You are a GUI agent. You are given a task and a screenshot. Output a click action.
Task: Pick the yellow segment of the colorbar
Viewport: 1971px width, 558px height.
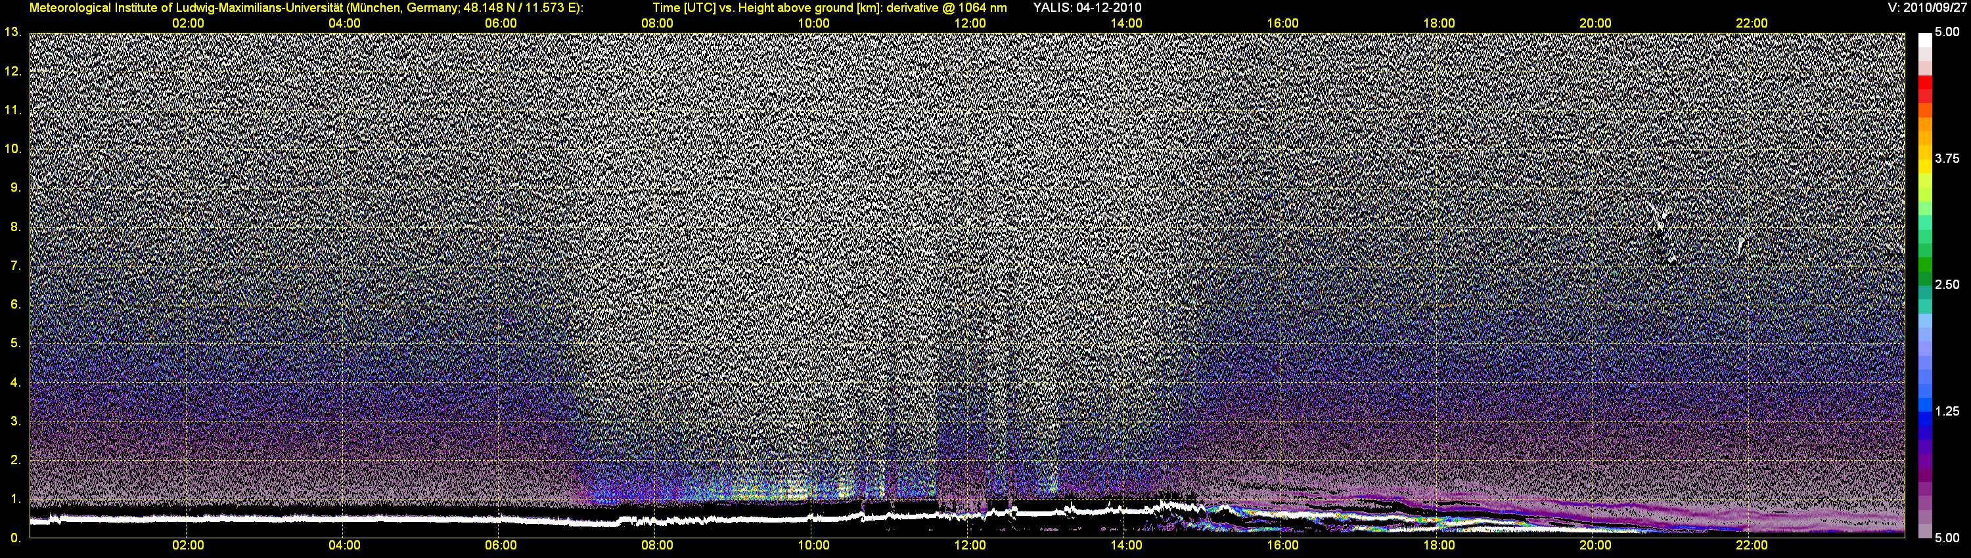point(1924,168)
